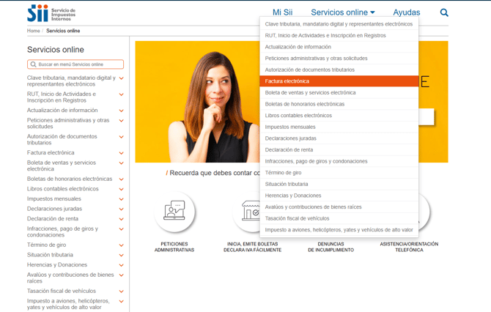Expand sidebar chevron for Situación tributaria
Image resolution: width=491 pixels, height=312 pixels.
pos(122,256)
